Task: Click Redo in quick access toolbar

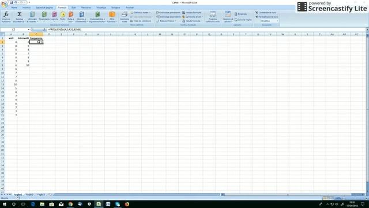Action: (22, 2)
